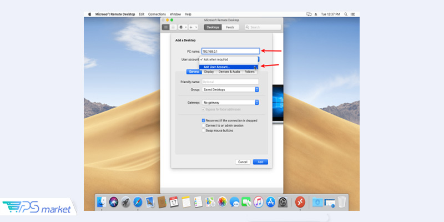
Task: Open Calendar showing 17 in dock
Action: pyautogui.click(x=174, y=202)
